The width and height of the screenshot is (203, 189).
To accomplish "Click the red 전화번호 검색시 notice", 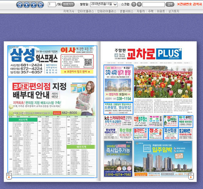I will pyautogui.click(x=189, y=4).
